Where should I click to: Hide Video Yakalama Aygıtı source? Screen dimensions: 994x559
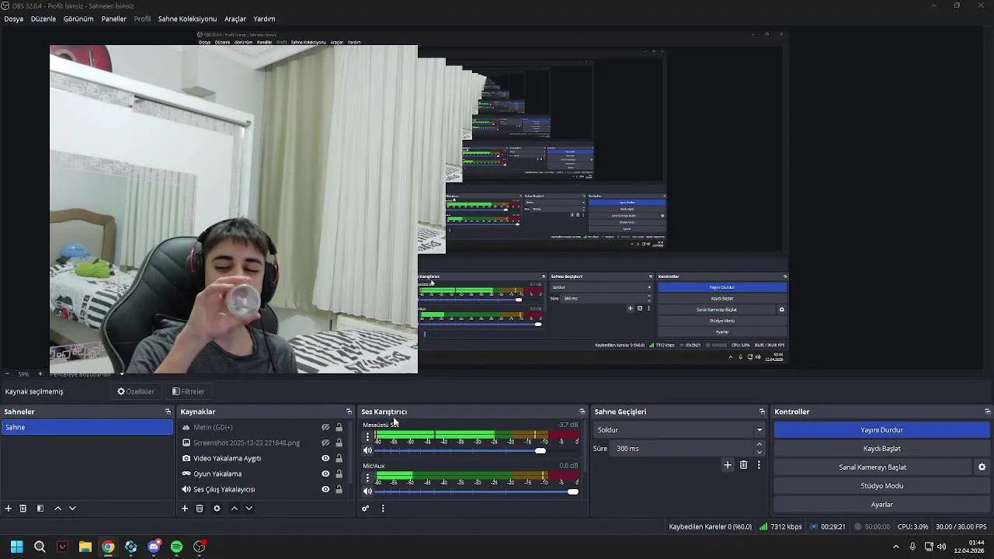325,459
